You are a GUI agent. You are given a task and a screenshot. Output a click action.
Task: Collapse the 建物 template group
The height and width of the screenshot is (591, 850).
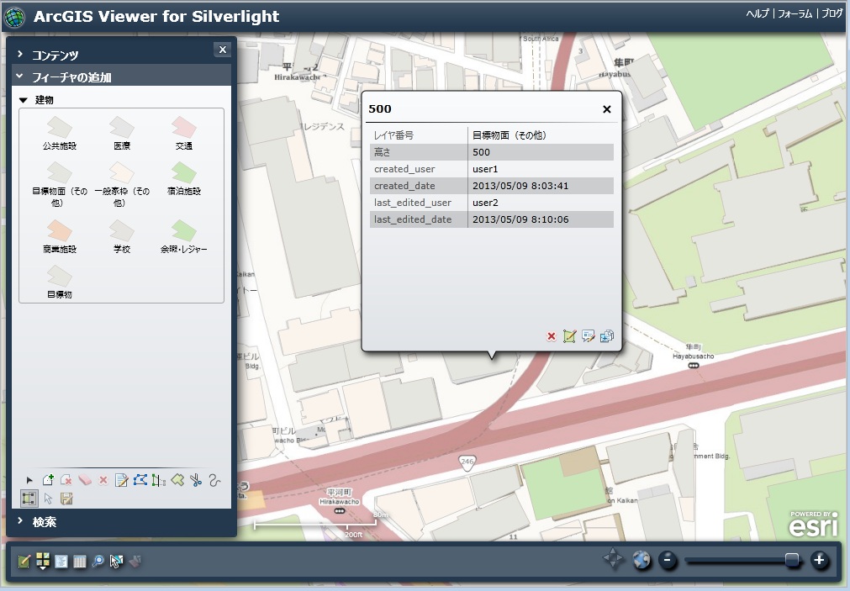pyautogui.click(x=24, y=100)
